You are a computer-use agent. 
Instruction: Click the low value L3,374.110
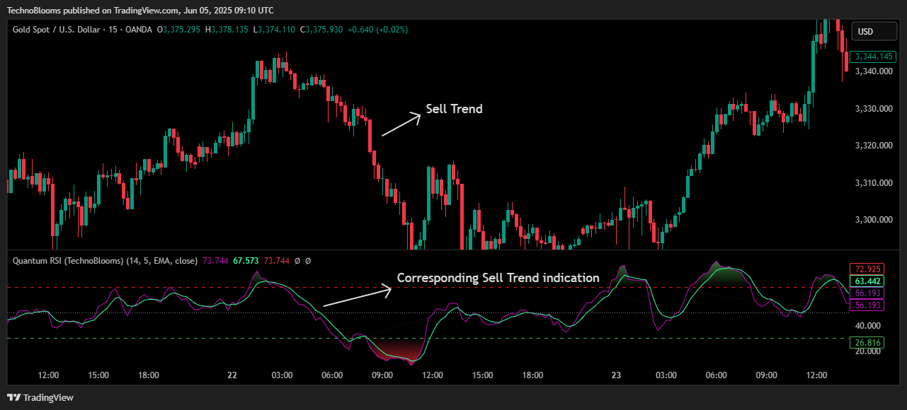click(275, 30)
